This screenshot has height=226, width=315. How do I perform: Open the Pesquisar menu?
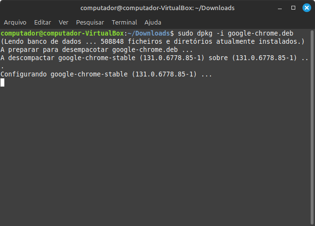[90, 23]
